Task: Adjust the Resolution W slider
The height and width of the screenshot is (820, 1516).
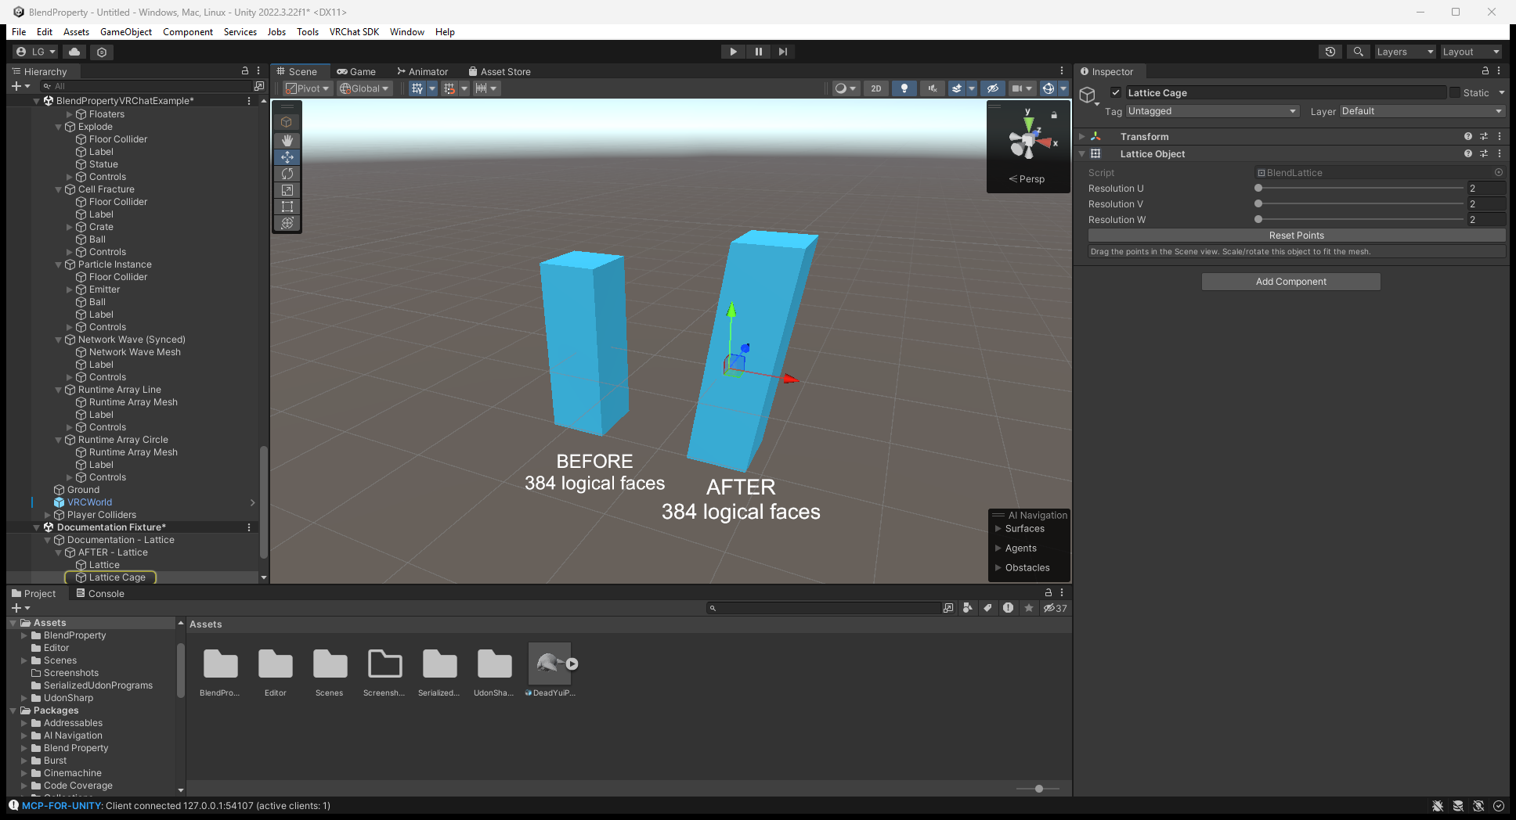Action: click(1361, 220)
